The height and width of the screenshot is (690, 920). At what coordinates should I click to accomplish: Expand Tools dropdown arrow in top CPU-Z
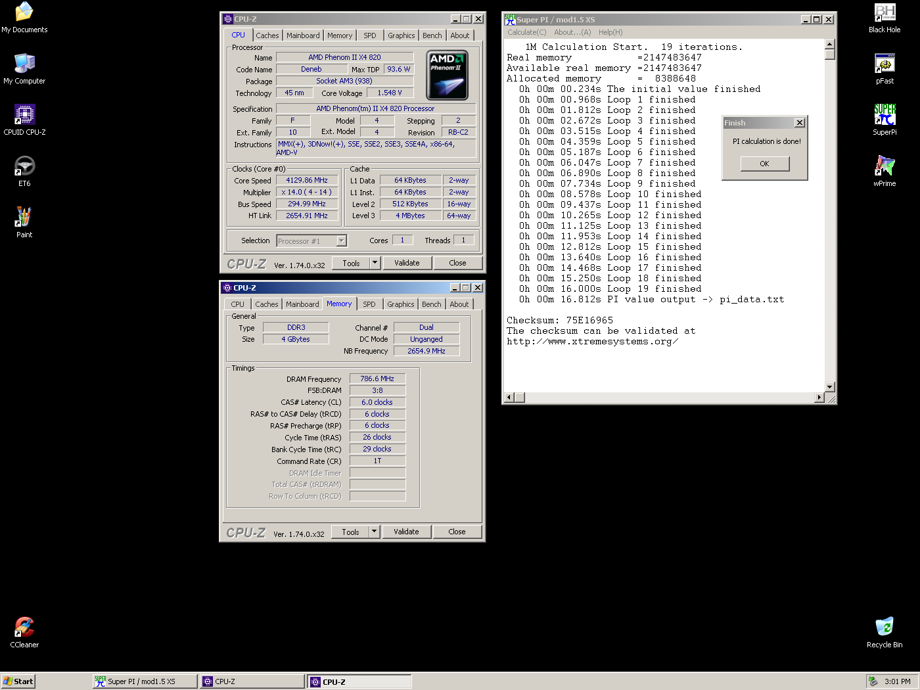375,263
